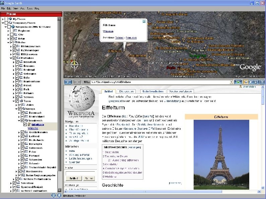The width and height of the screenshot is (266, 199).
Task: Close the Eiffelturm info balloon
Action: [x=144, y=21]
